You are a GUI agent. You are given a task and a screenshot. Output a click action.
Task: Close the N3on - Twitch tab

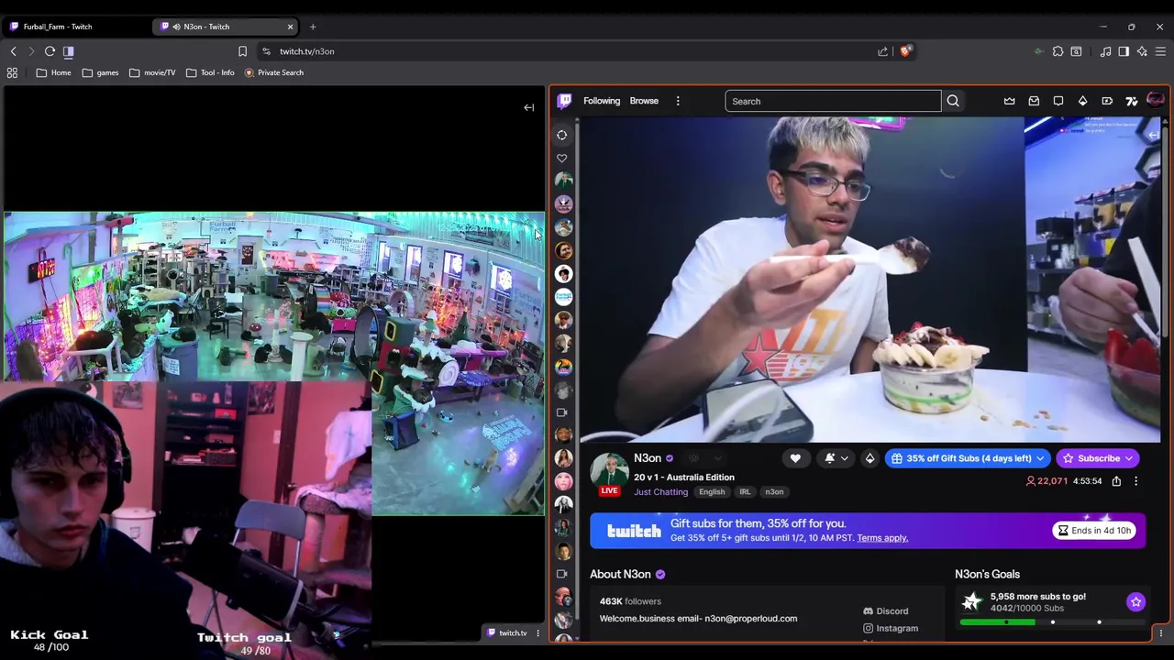(x=290, y=27)
